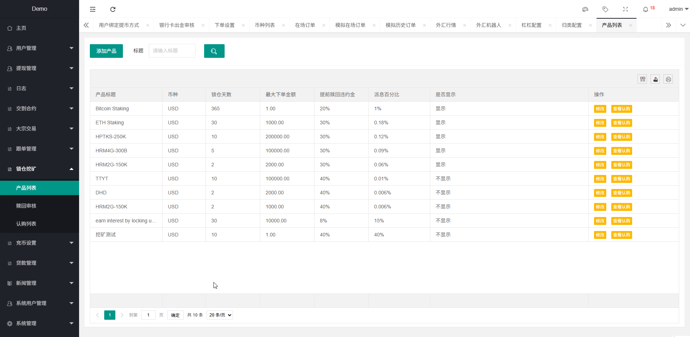
Task: Collapse the 锁仓挖矿 sidebar menu
Action: [x=40, y=169]
